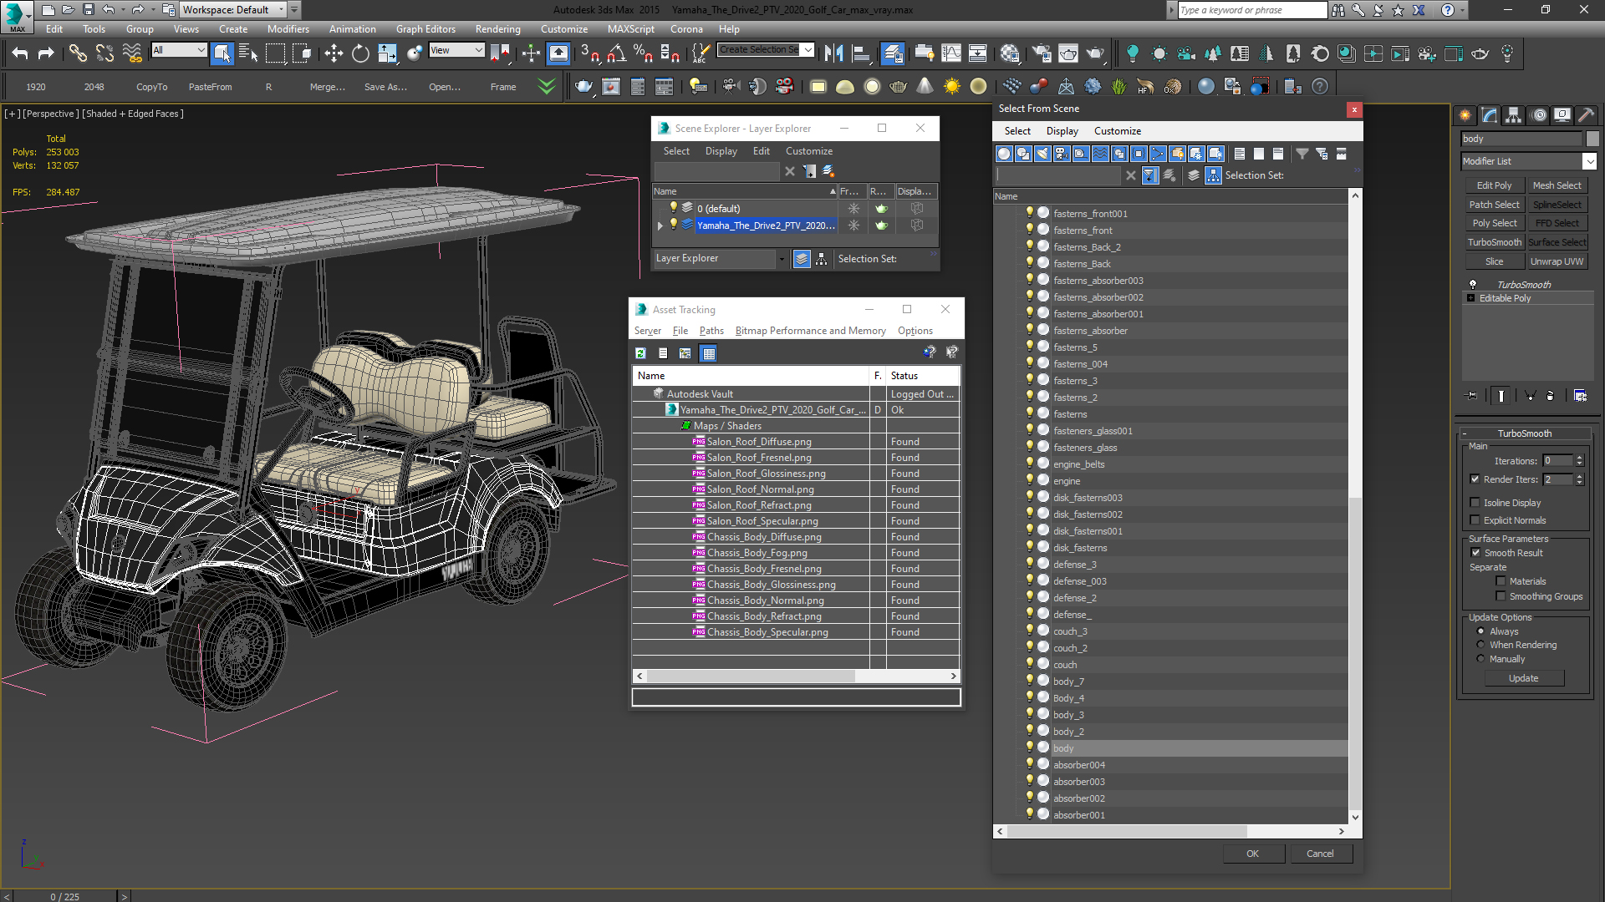The width and height of the screenshot is (1605, 902).
Task: Check the Separate by Materials box
Action: [1501, 581]
